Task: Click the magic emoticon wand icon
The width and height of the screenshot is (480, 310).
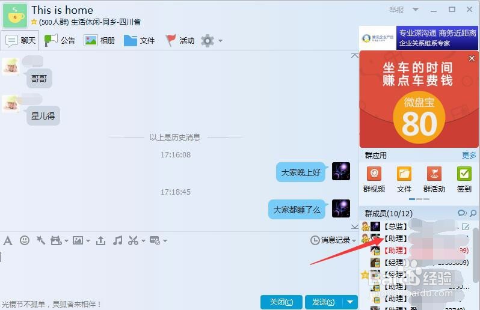Action: (40, 240)
